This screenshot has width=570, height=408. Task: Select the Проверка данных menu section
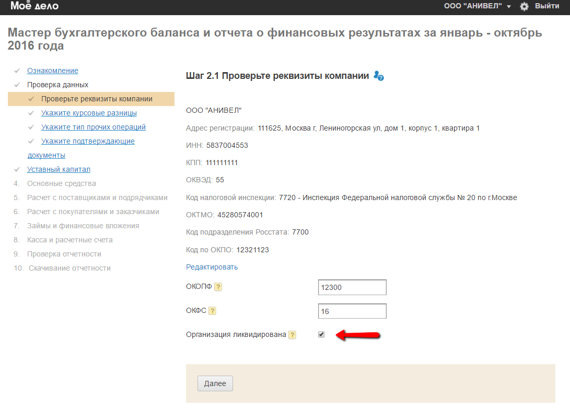tap(57, 85)
